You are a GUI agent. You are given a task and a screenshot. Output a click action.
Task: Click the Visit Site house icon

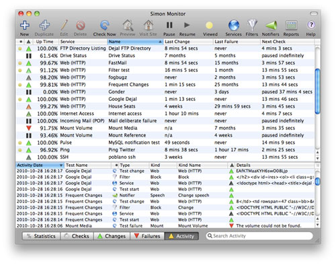pyautogui.click(x=149, y=25)
